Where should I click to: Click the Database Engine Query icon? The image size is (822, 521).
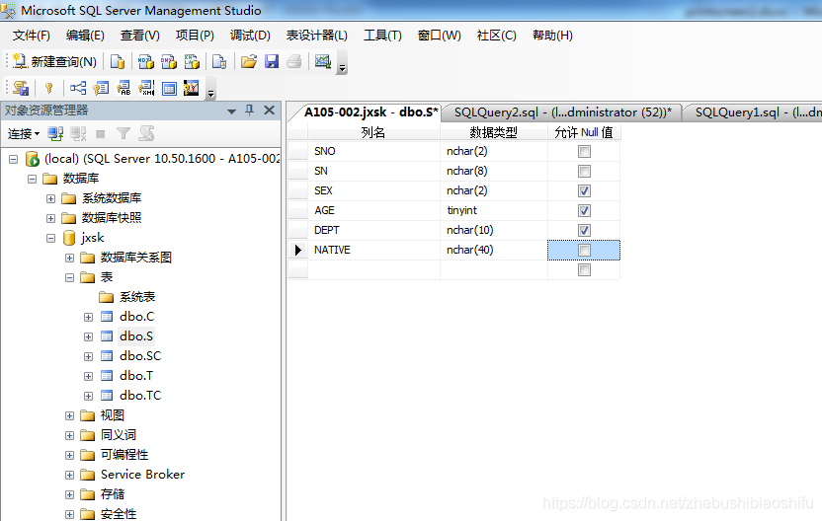click(118, 62)
